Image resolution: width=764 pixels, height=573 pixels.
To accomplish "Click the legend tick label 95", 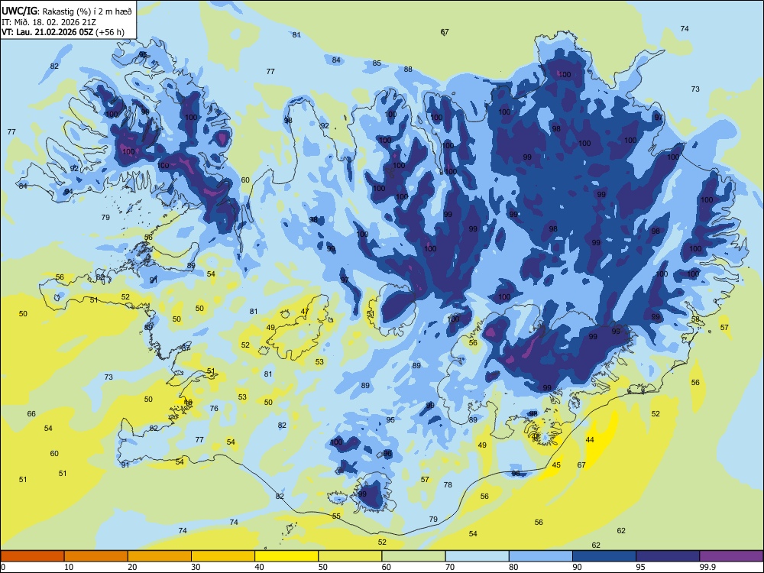I will 641,567.
